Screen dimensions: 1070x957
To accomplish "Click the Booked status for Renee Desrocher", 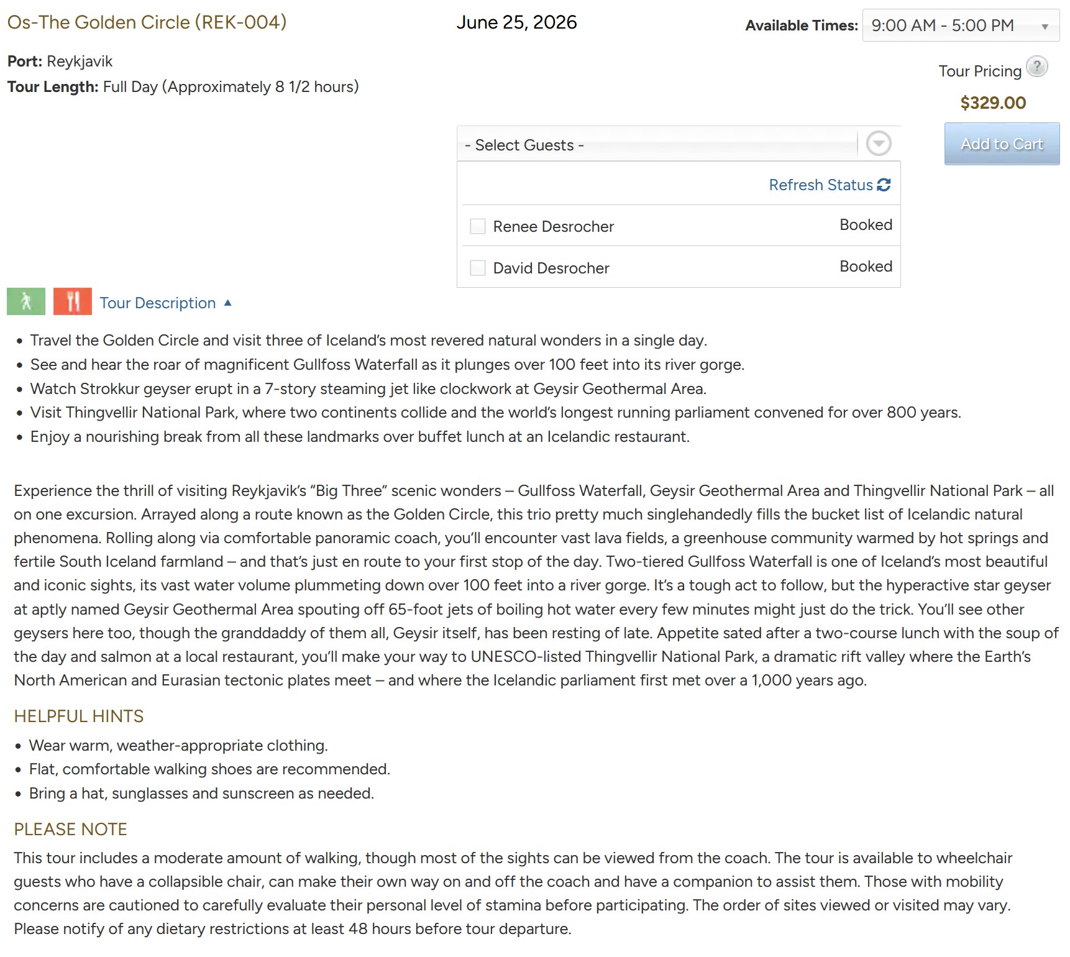I will tap(866, 224).
